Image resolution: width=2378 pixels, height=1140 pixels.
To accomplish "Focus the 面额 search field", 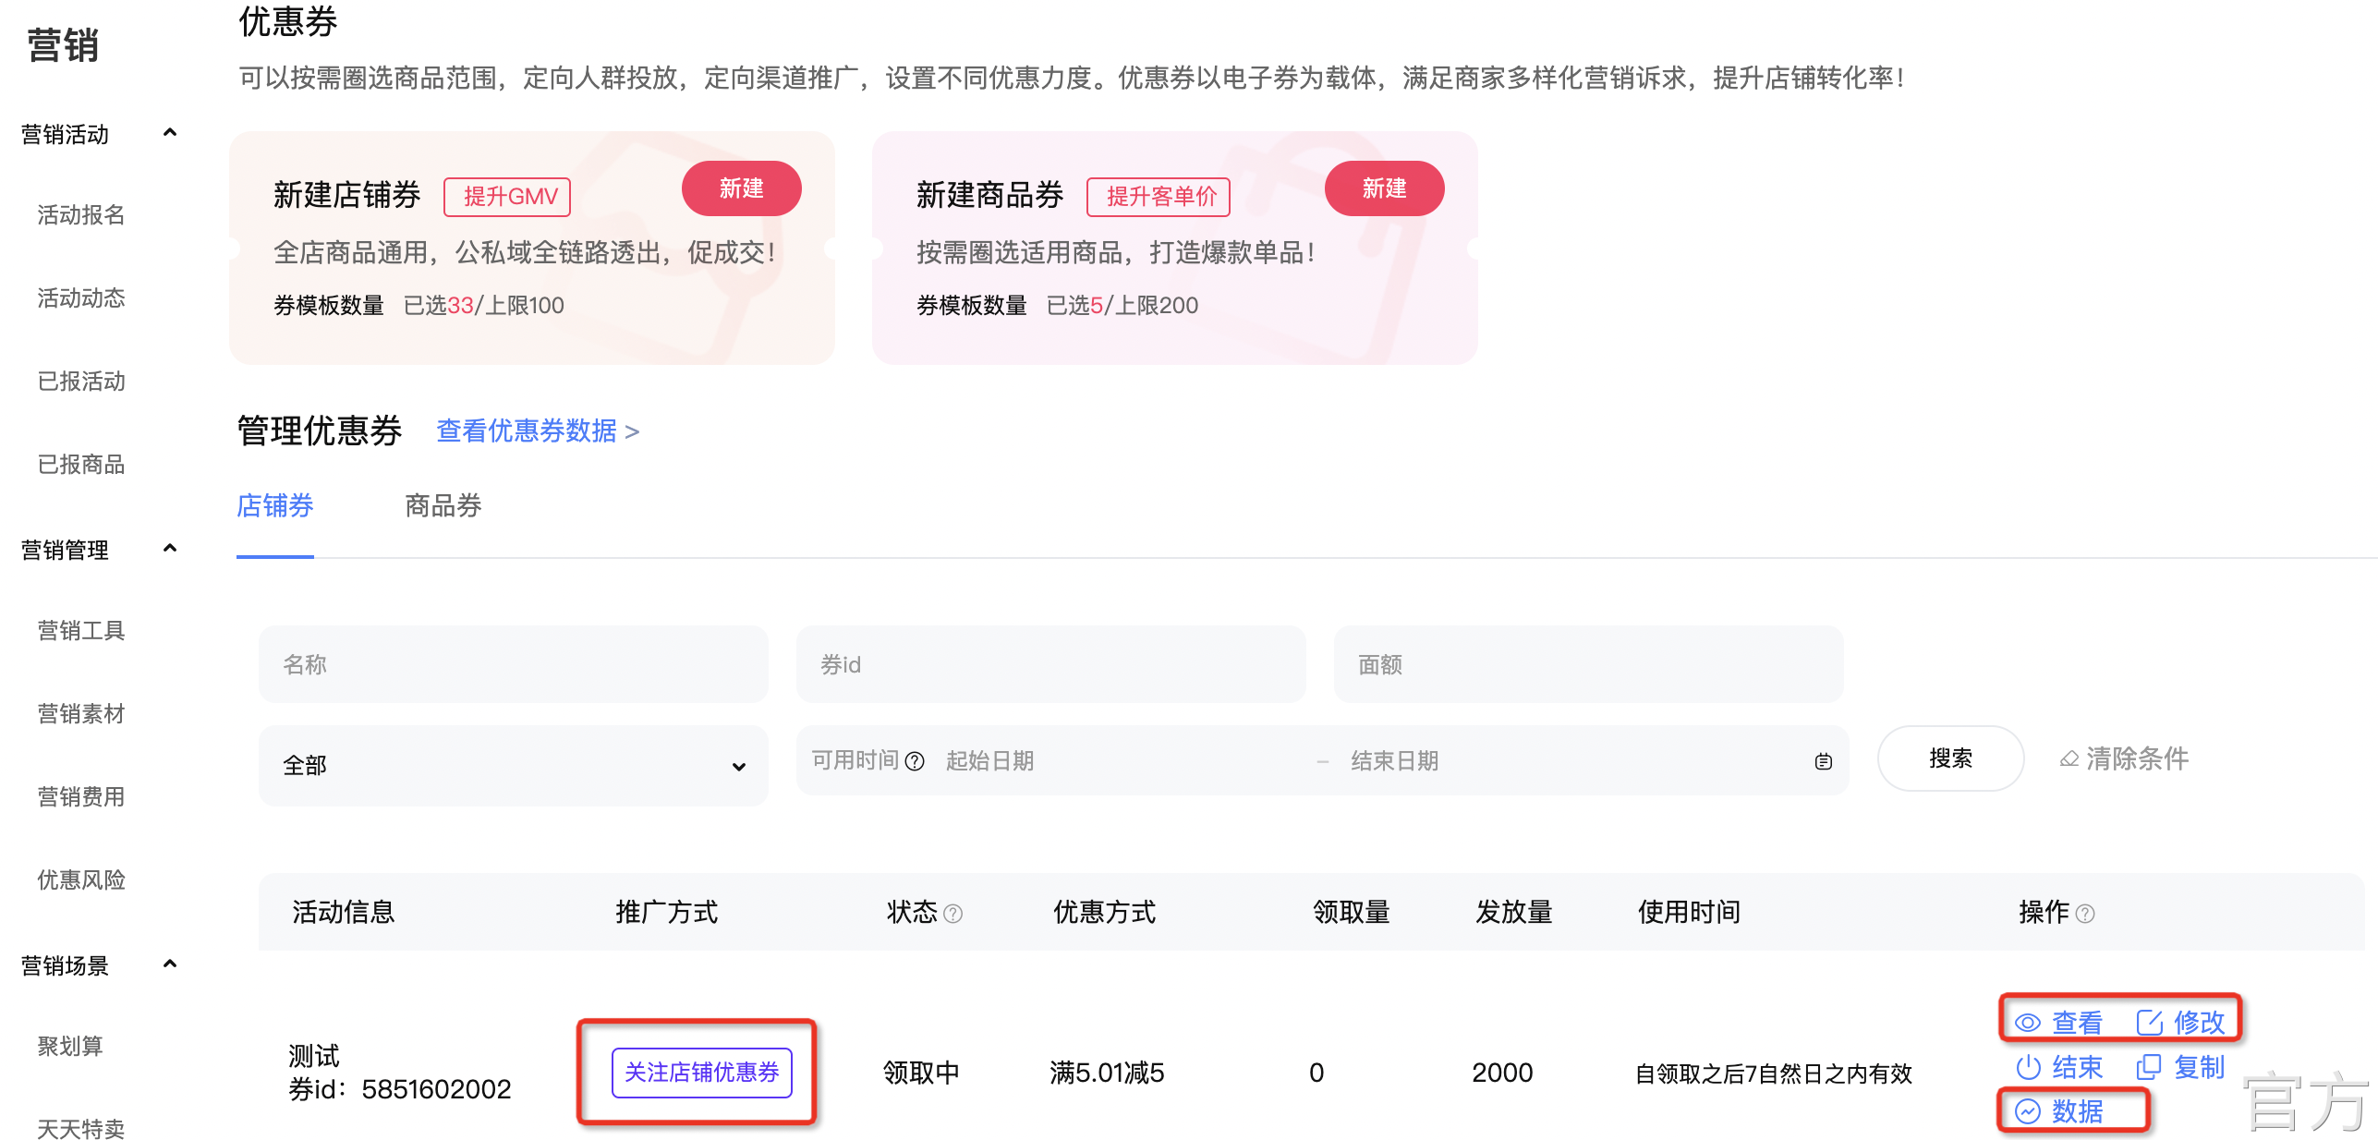I will pos(1588,664).
